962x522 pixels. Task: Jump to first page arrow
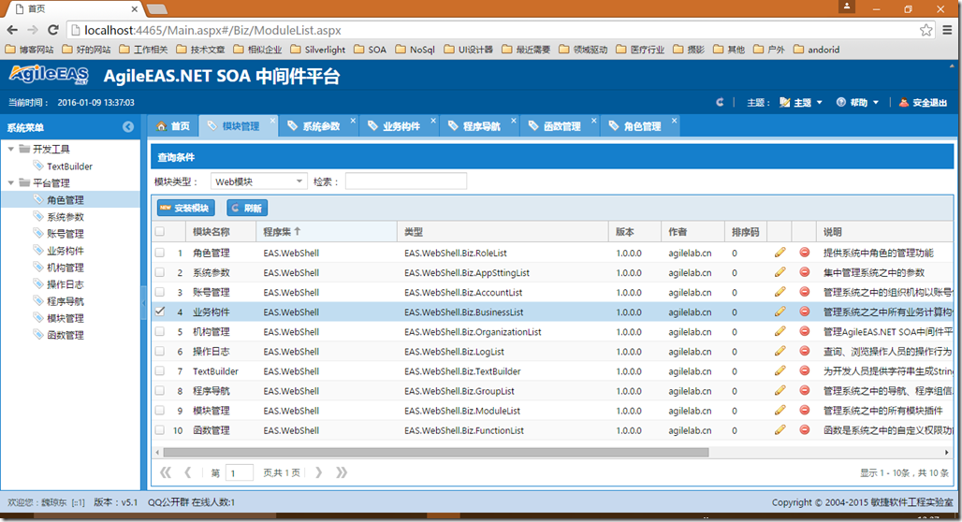tap(165, 472)
